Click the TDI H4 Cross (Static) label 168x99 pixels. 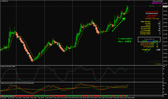point(147,43)
